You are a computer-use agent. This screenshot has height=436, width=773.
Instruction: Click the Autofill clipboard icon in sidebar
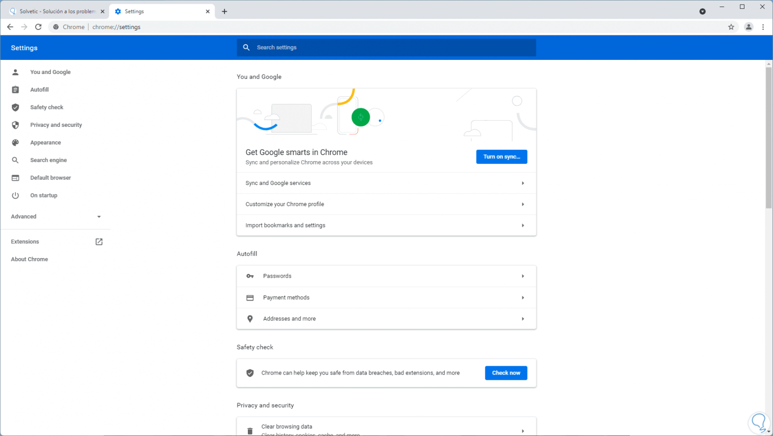click(x=15, y=89)
